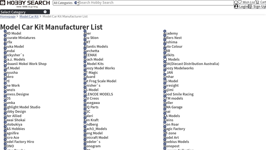
Task: Open Aber manufacturer link
Action: point(87,33)
